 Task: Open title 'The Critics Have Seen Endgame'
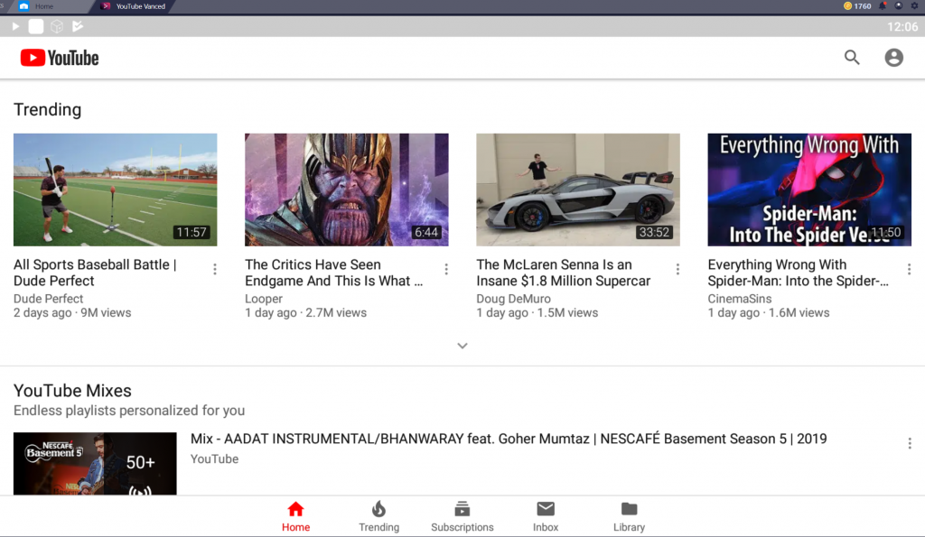click(x=334, y=273)
